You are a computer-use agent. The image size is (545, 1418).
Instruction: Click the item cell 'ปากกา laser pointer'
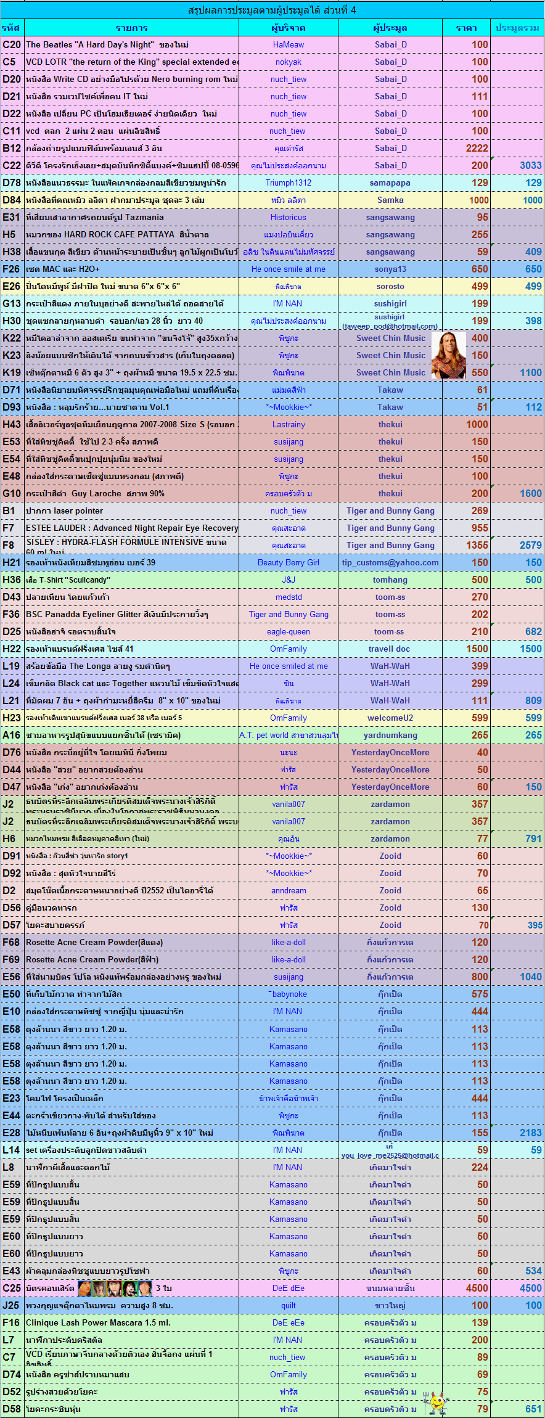(x=132, y=510)
